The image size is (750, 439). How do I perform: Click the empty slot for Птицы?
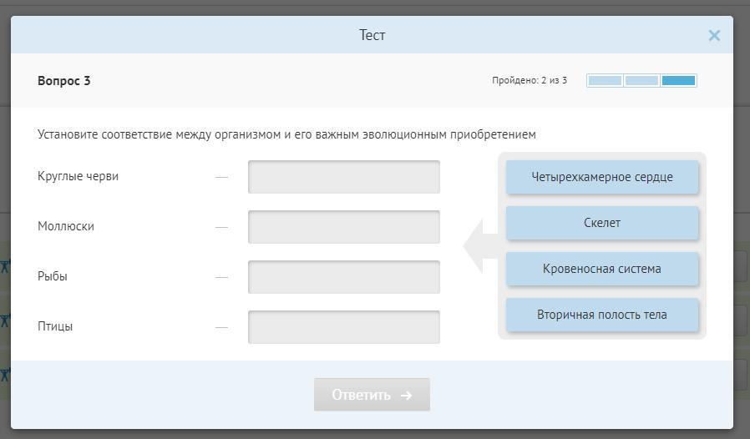pos(344,327)
